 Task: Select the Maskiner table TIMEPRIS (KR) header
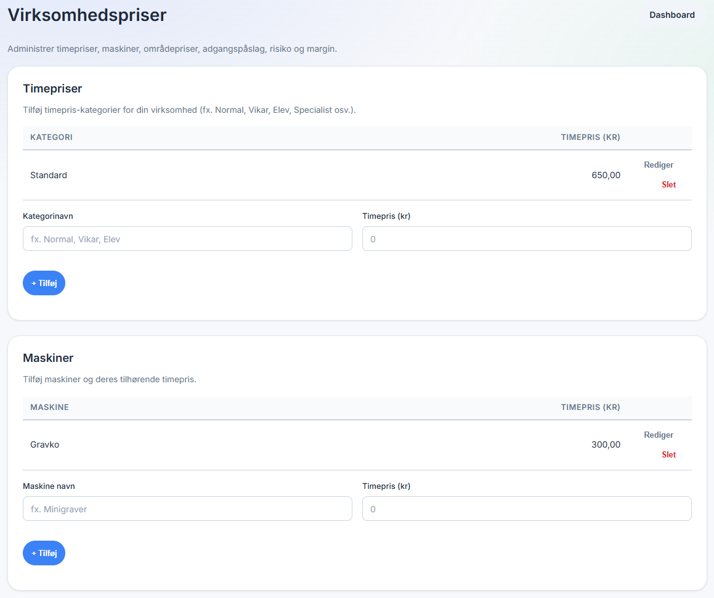coord(590,407)
